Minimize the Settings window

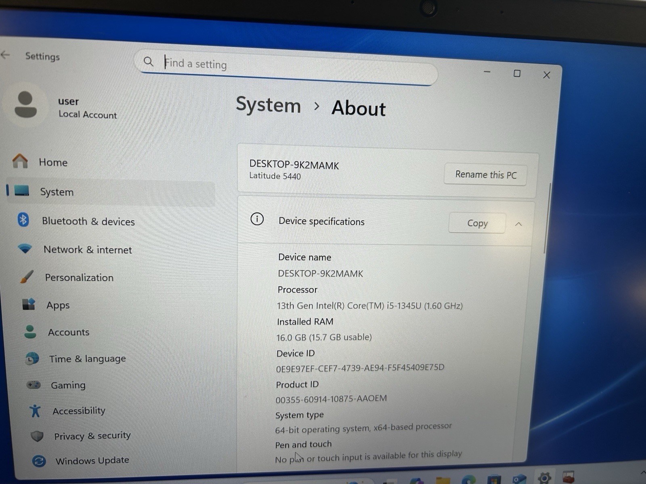(x=487, y=72)
